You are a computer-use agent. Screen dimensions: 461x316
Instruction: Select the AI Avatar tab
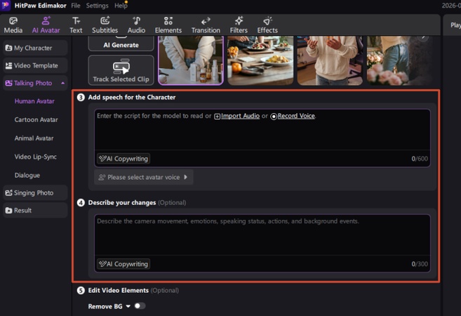[x=46, y=25]
